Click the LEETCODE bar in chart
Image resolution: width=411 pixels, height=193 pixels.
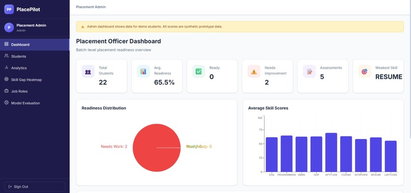point(391,156)
